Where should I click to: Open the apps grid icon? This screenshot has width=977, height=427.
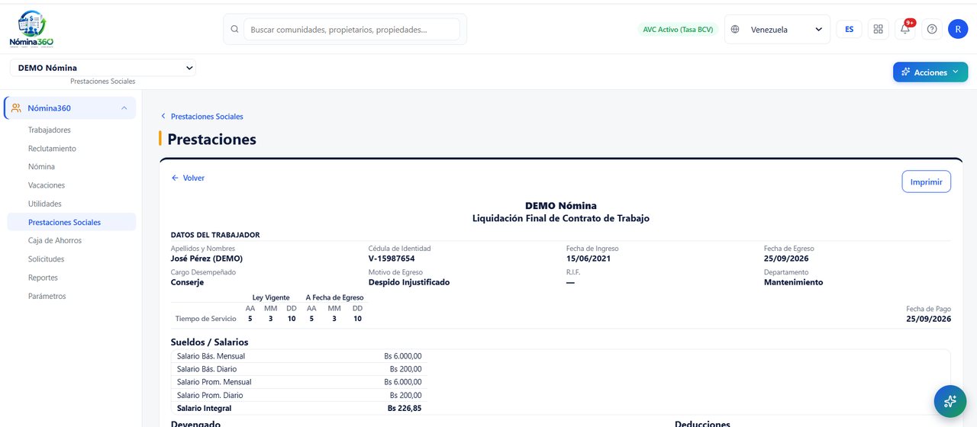pyautogui.click(x=879, y=29)
